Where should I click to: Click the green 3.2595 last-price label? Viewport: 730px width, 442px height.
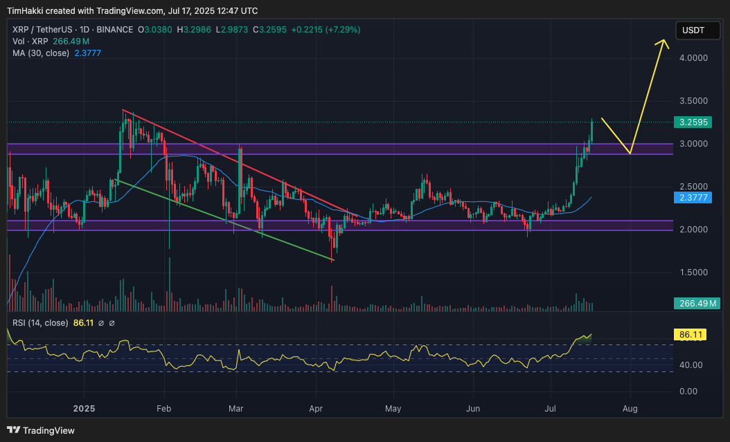point(692,122)
